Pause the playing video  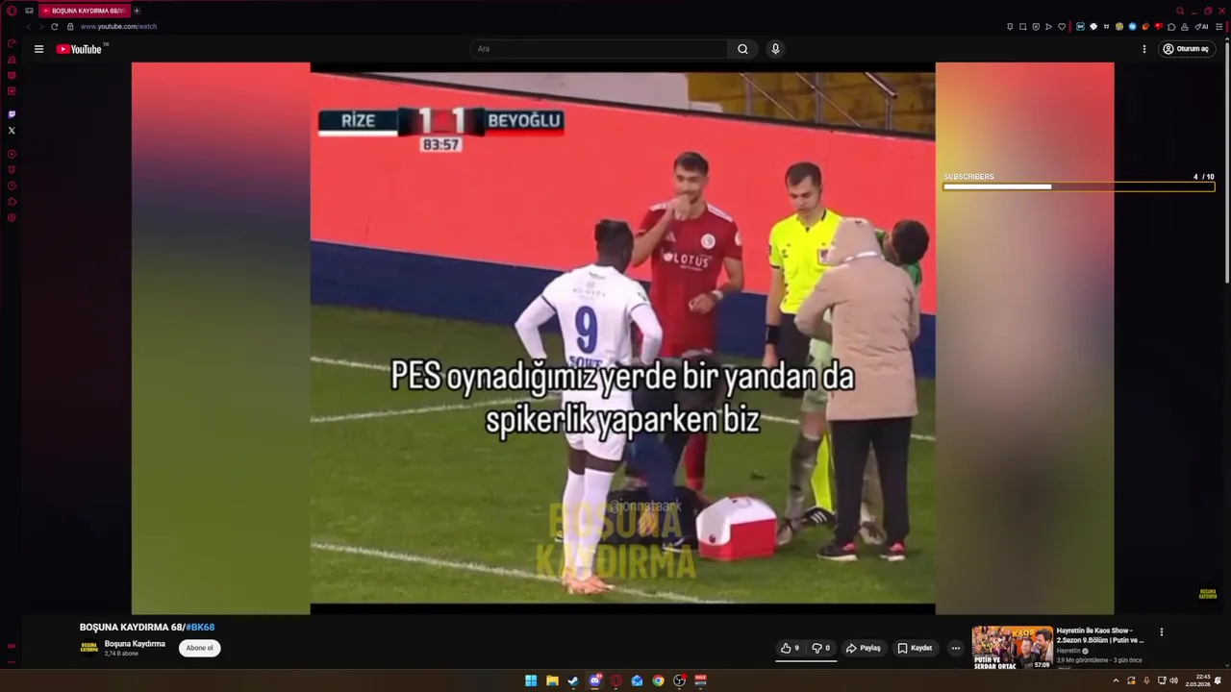tap(622, 338)
